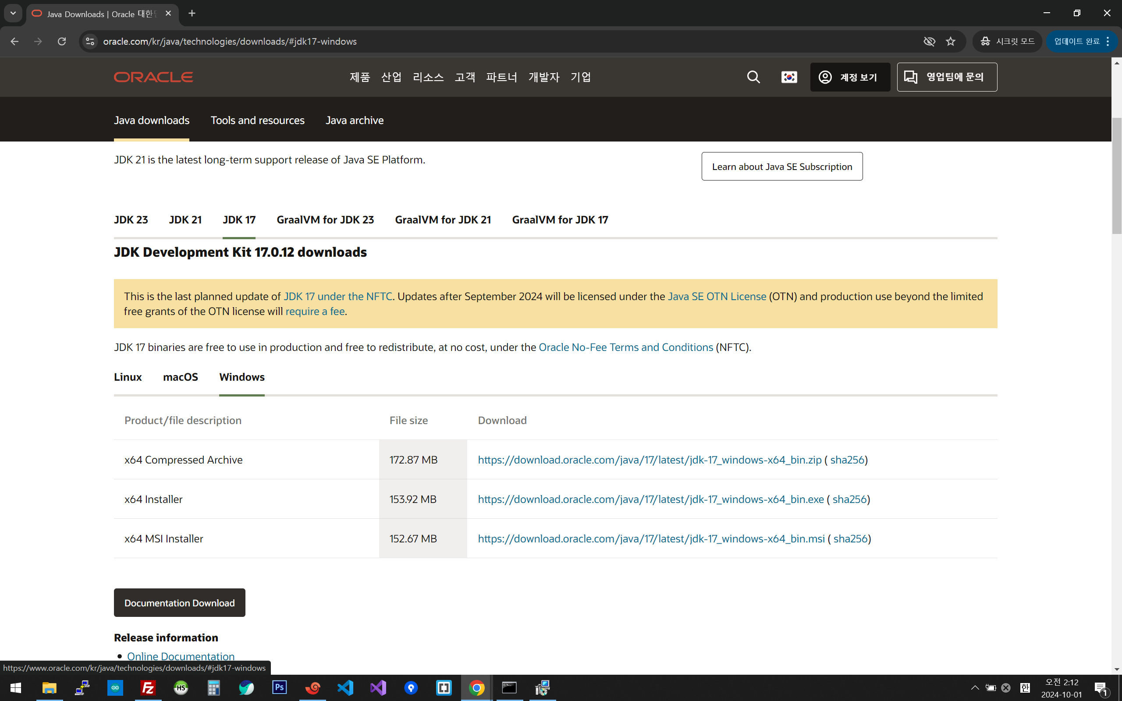Click the page vertical scrollbar thumb
Screen dimensions: 1122x701
click(x=1116, y=176)
